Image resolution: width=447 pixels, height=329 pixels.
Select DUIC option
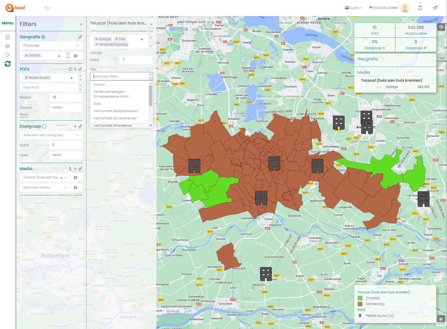coord(119,104)
